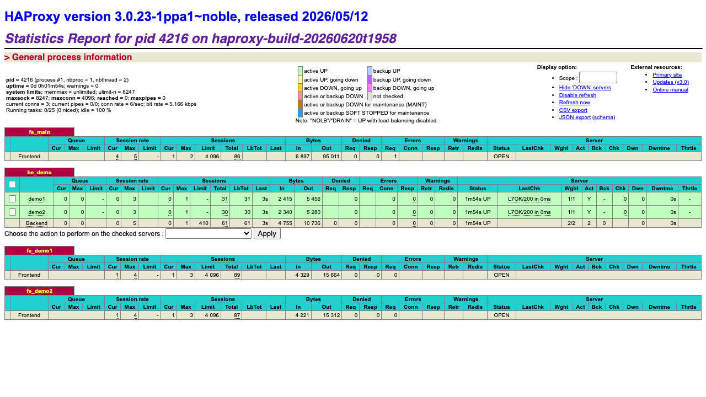Click the Apply button
The height and width of the screenshot is (397, 706).
tap(267, 234)
